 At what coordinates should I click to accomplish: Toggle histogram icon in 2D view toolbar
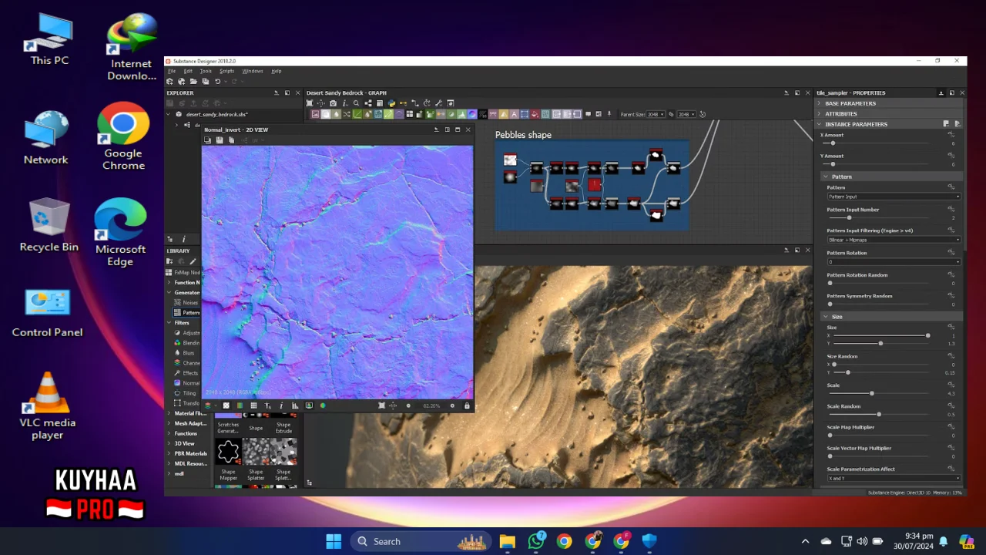click(295, 405)
